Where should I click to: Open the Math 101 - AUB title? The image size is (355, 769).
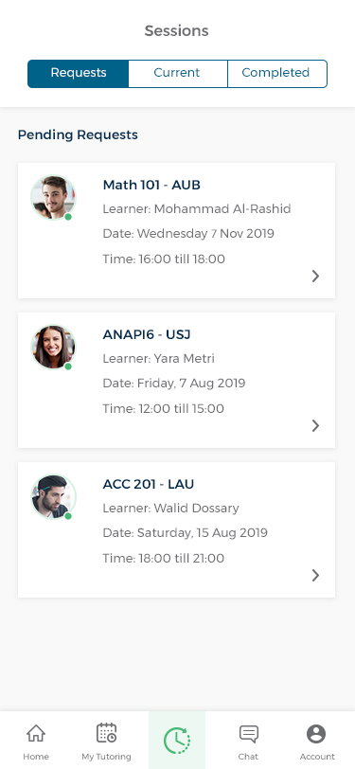coord(151,185)
